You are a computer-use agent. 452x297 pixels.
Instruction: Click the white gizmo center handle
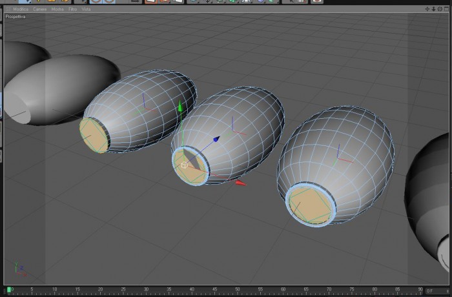pyautogui.click(x=185, y=165)
